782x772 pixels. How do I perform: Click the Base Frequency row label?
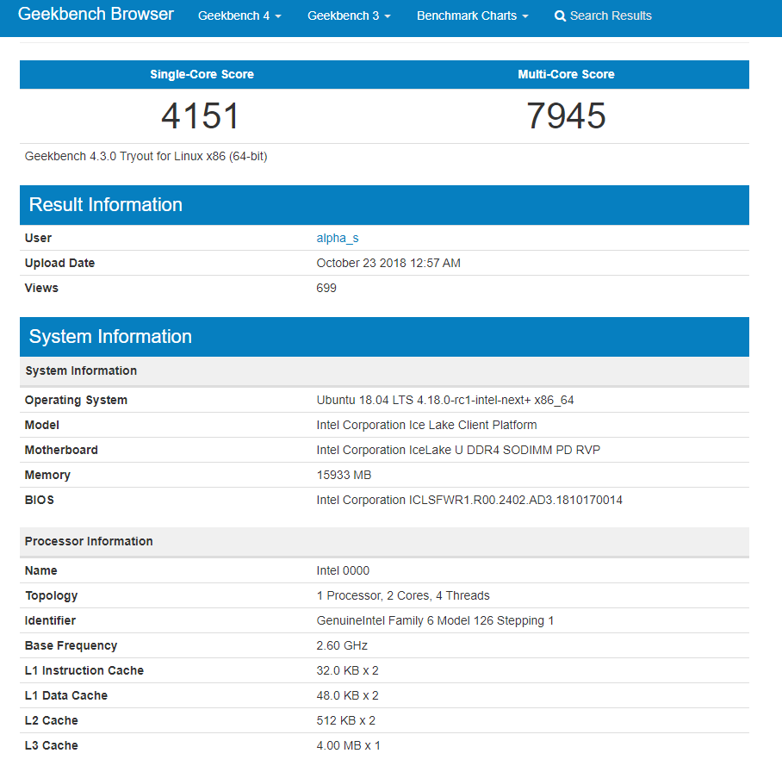71,645
